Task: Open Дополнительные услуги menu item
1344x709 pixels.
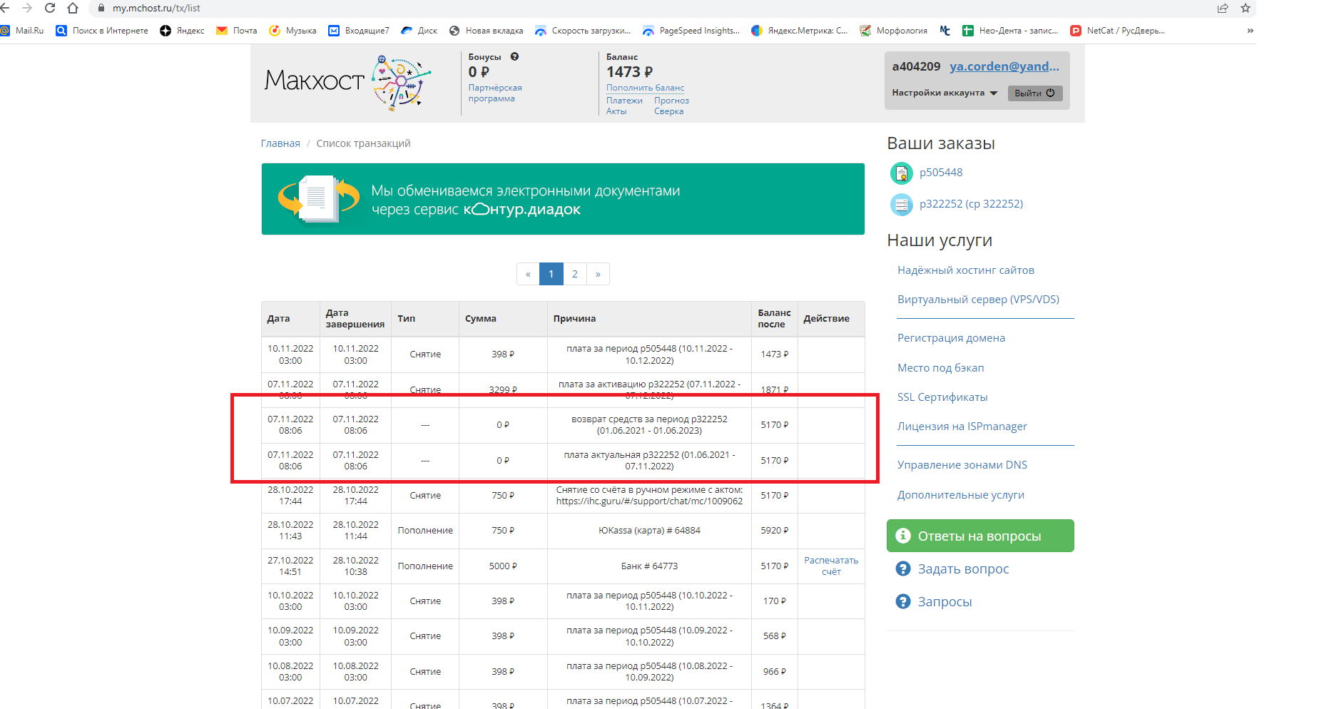Action: 961,495
